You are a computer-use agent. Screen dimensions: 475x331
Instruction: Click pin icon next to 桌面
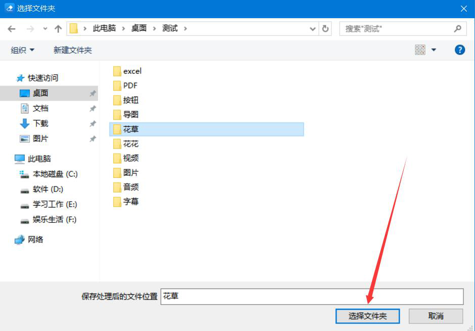click(x=92, y=93)
